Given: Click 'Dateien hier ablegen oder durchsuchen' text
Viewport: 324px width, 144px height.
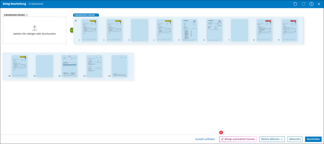Looking at the screenshot, I should [34, 34].
